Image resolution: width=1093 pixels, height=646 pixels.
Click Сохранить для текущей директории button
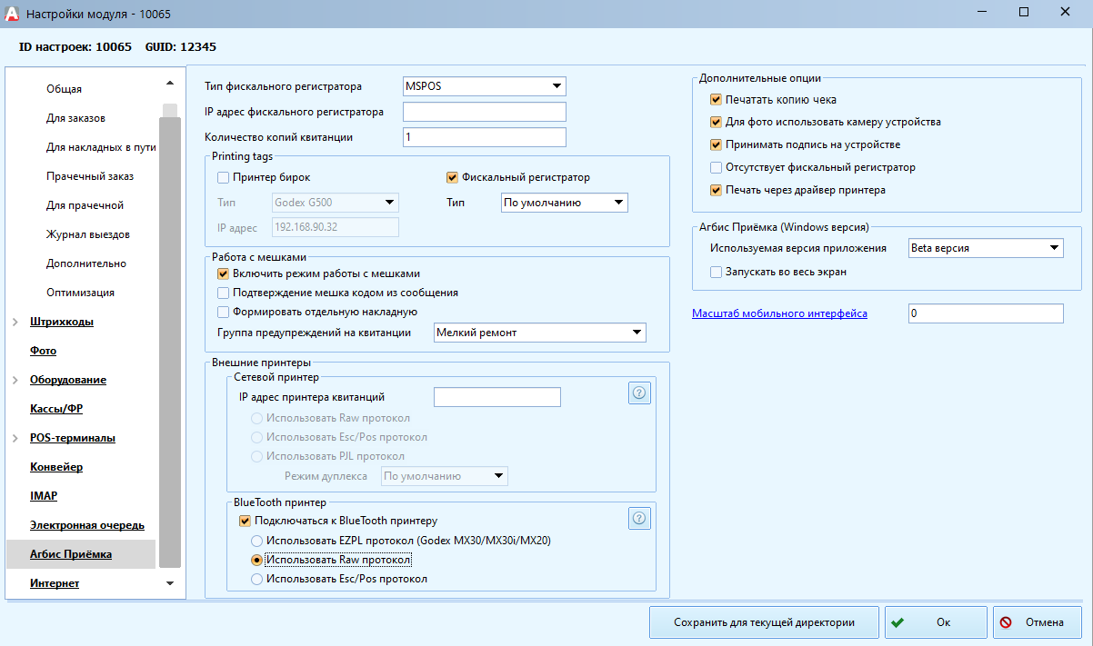tap(764, 622)
